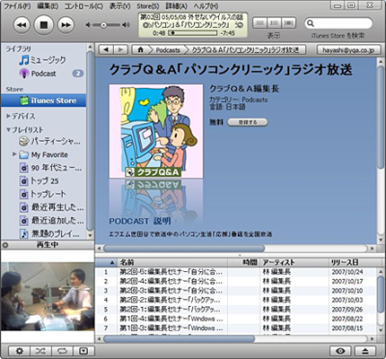Expand the My Favorite folder
This screenshot has height=359, width=386.
14,154
